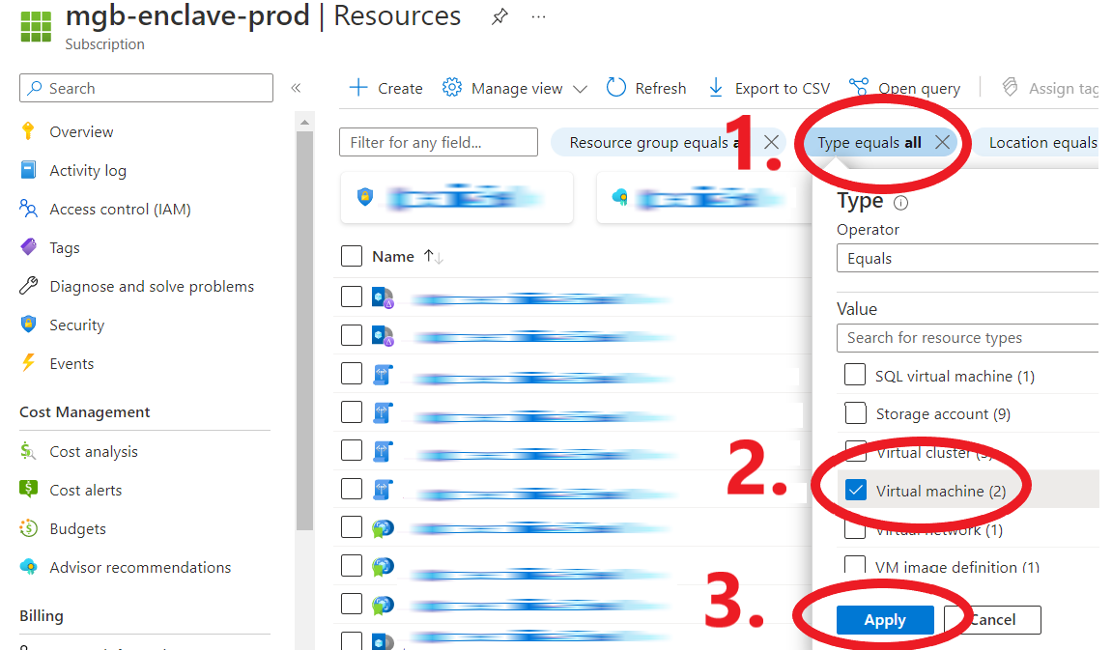Click the Create label in the toolbar
1112x650 pixels.
[x=400, y=89]
